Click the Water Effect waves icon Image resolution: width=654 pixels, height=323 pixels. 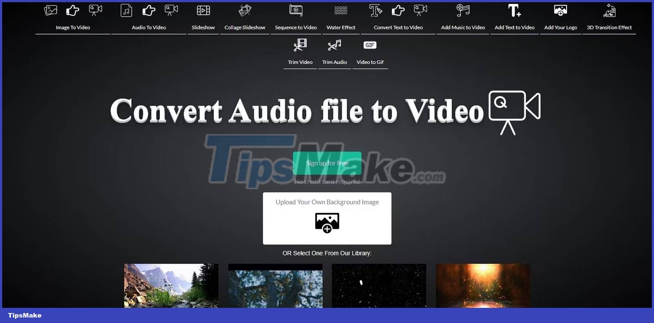[x=341, y=10]
